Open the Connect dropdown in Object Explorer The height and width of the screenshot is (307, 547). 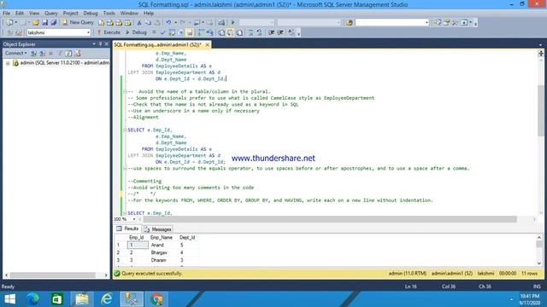click(x=15, y=53)
